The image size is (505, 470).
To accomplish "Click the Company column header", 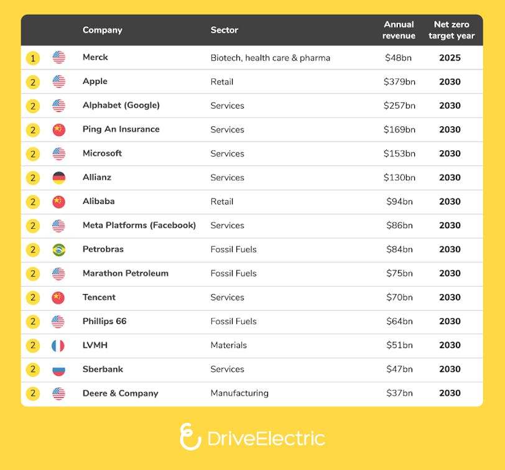I will (x=102, y=30).
